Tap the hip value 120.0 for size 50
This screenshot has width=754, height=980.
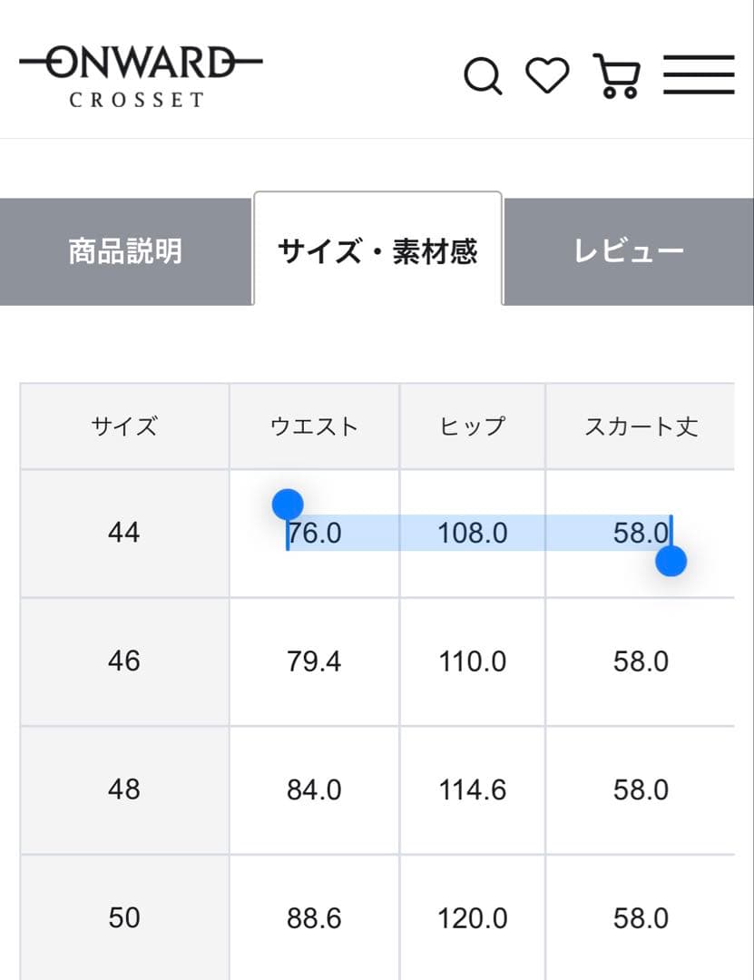[x=471, y=917]
